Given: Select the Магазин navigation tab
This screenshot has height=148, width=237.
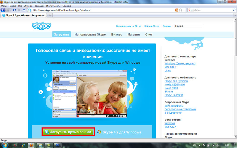Looking at the screenshot, I should pos(134,34).
